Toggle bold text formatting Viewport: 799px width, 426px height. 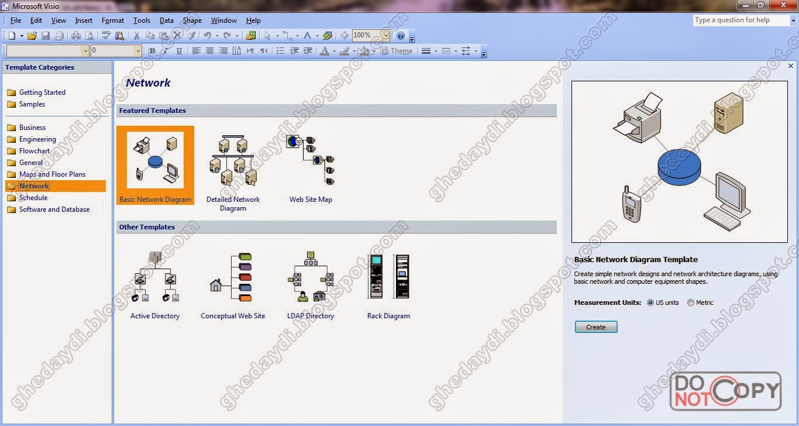click(x=151, y=51)
